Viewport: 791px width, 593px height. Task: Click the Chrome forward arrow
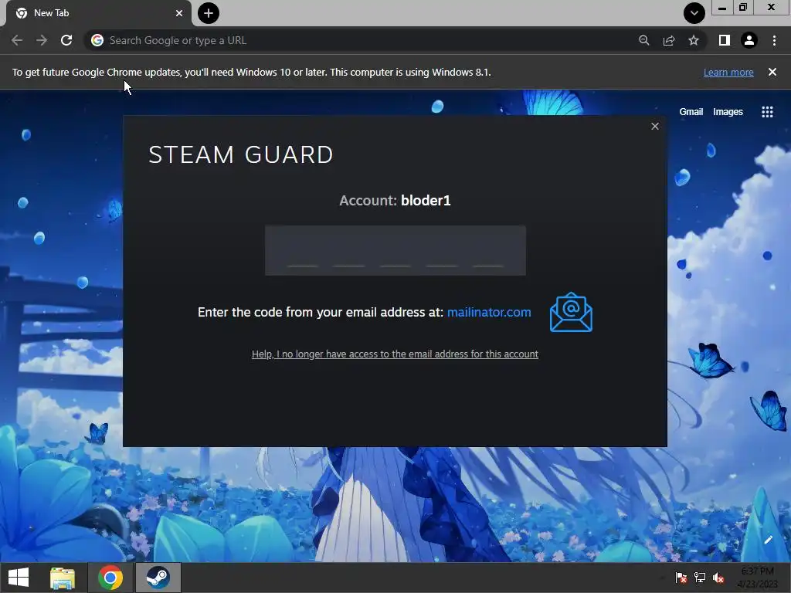pyautogui.click(x=42, y=40)
